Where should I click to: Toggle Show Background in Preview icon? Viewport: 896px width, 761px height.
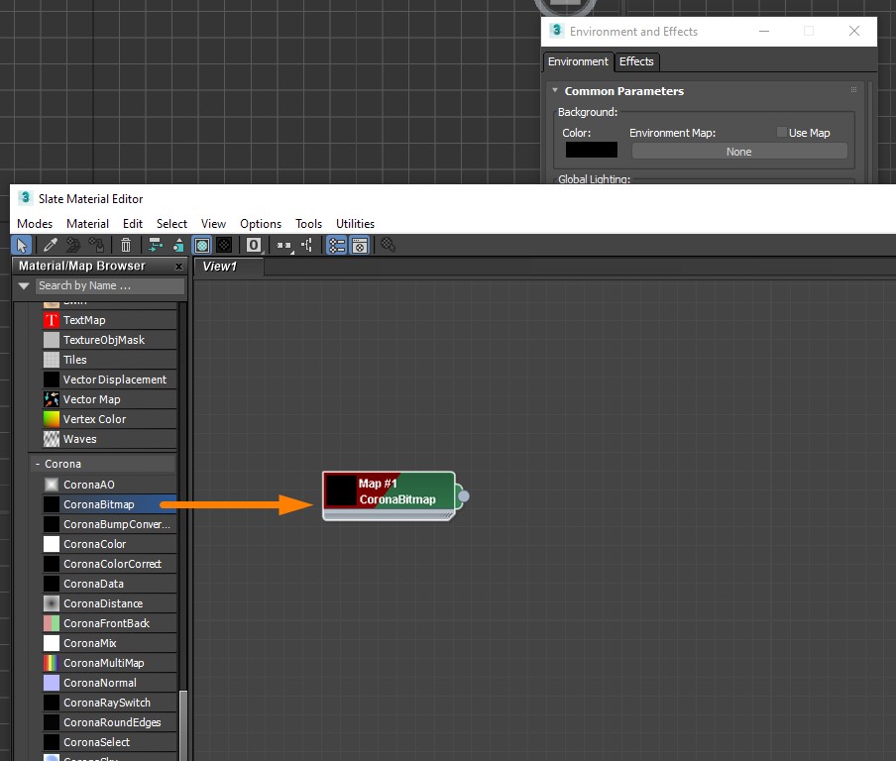click(x=224, y=246)
